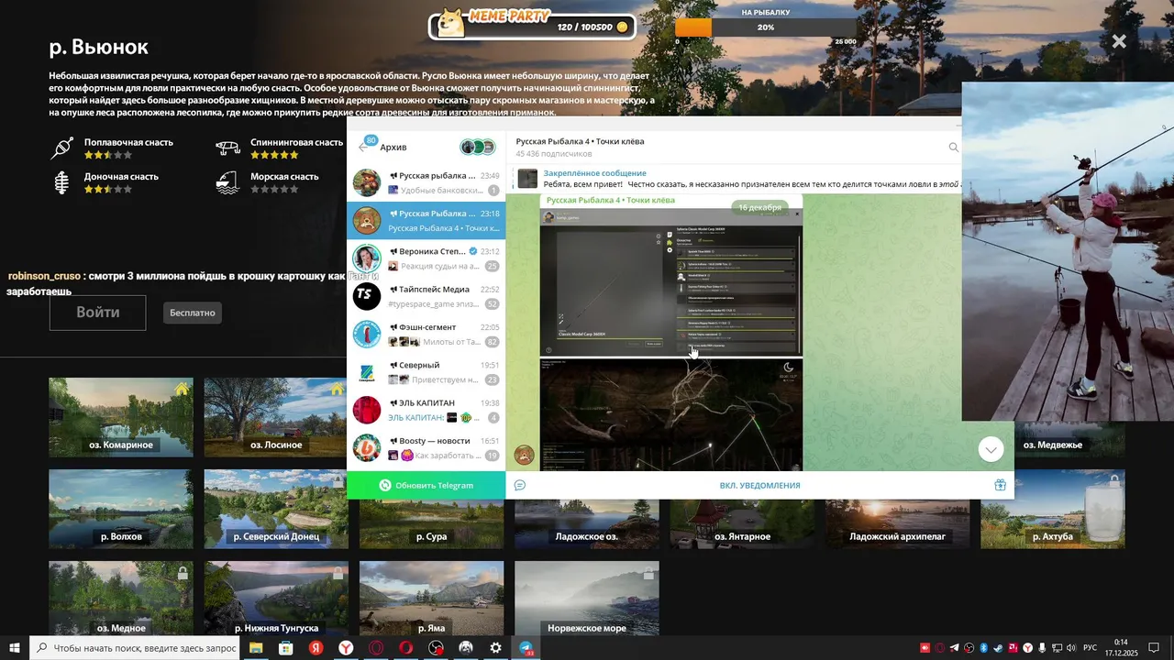The image size is (1174, 660).
Task: Go back from Архив in Telegram
Action: tap(363, 147)
